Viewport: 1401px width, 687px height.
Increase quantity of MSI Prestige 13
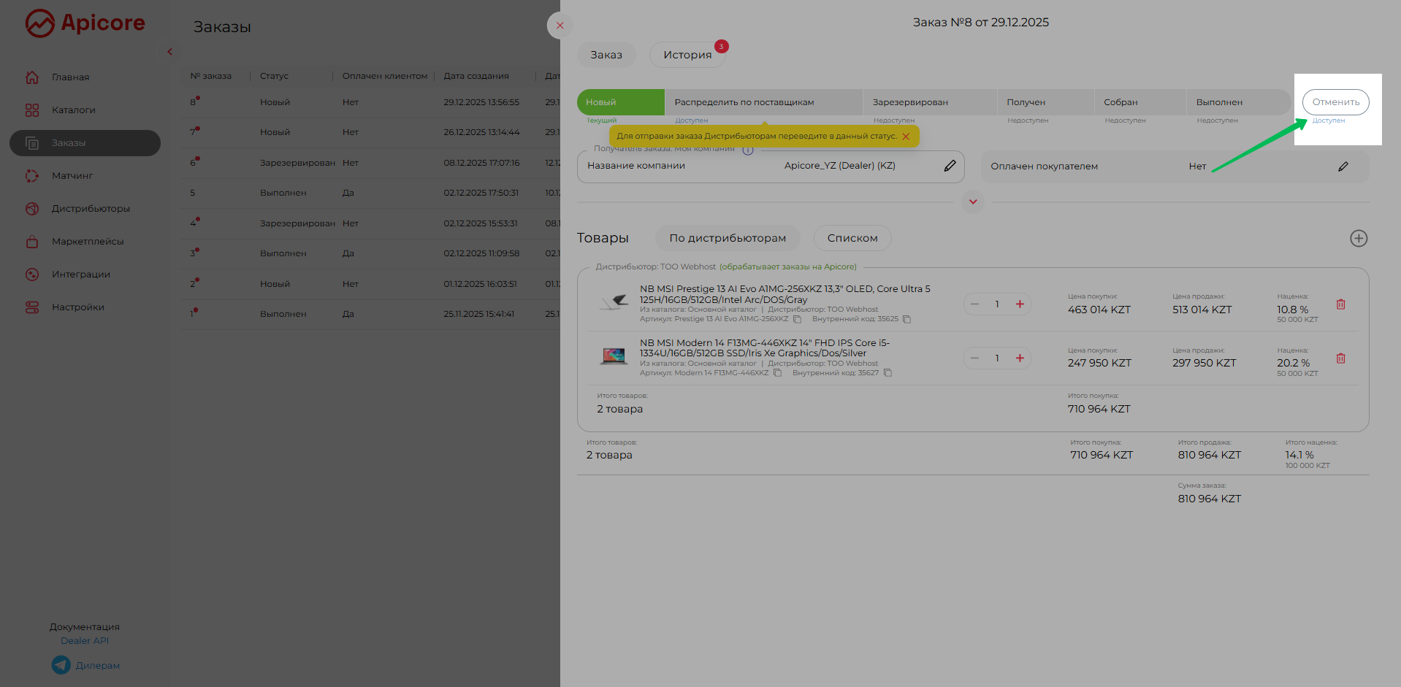(x=1020, y=304)
